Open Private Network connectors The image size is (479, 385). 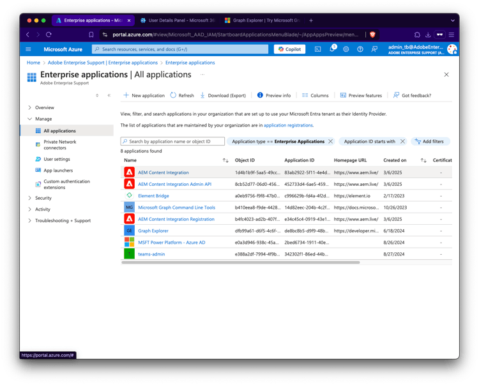pyautogui.click(x=60, y=145)
